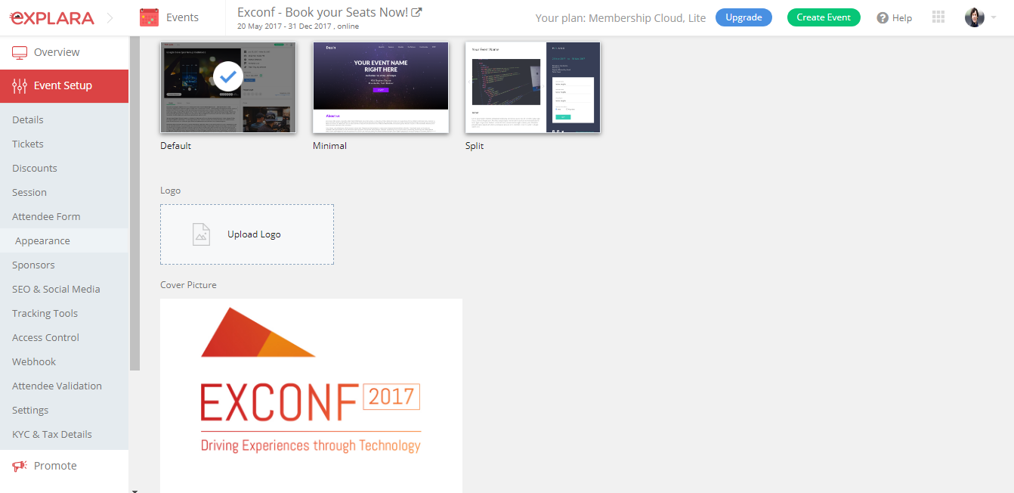Open event page external link icon
This screenshot has width=1014, height=493.
[416, 12]
